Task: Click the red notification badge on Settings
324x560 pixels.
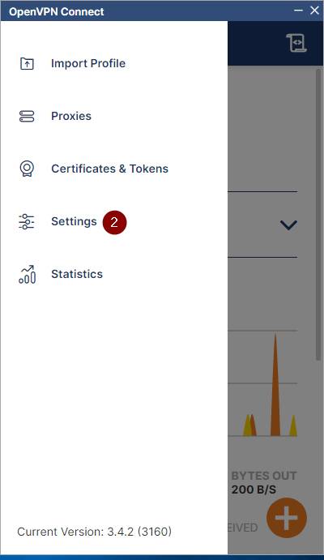Action: coord(114,222)
